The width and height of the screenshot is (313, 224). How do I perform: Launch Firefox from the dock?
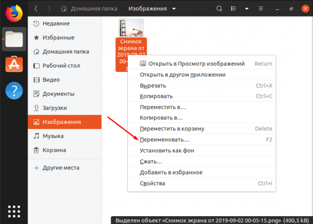coord(14,14)
